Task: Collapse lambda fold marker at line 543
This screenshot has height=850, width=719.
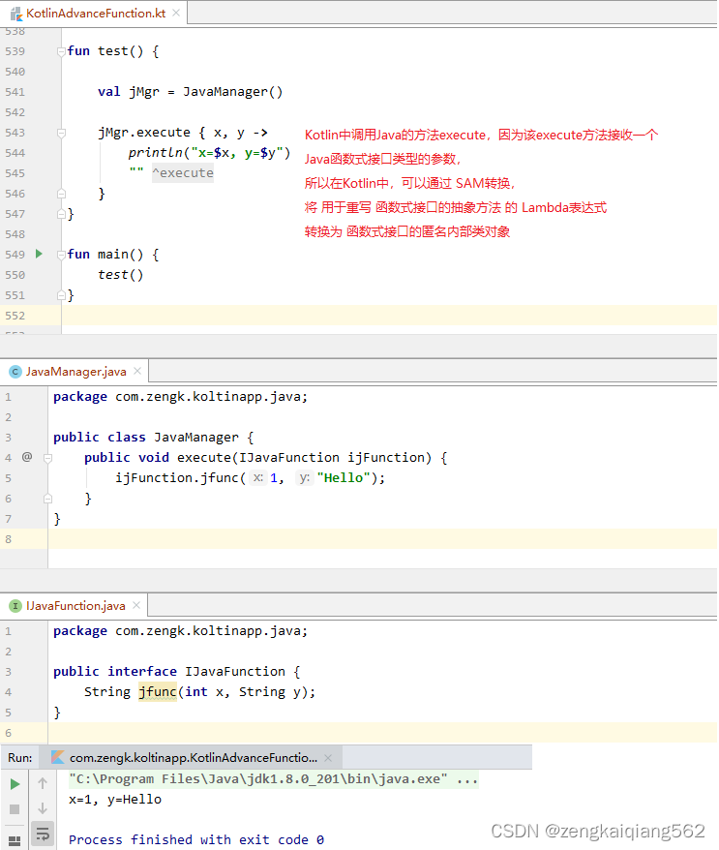Action: (61, 133)
